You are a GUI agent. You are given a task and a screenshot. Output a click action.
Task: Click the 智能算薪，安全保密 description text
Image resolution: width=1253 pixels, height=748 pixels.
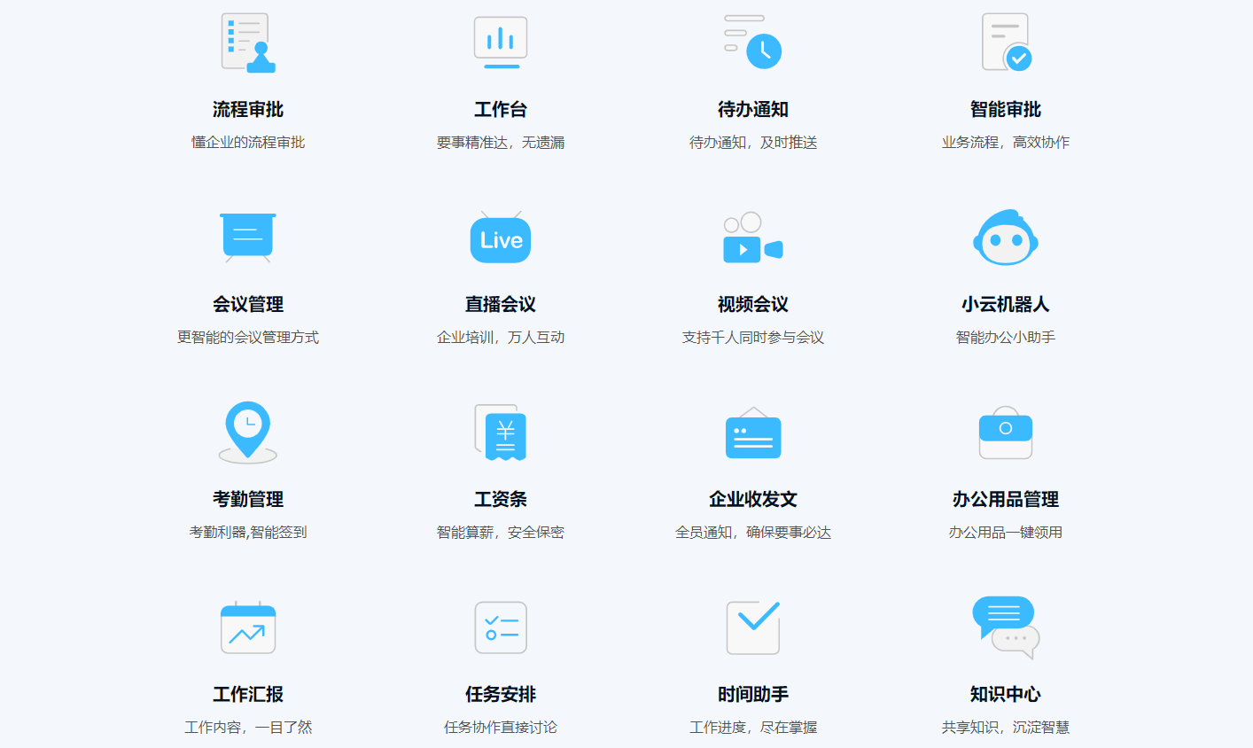tap(501, 533)
